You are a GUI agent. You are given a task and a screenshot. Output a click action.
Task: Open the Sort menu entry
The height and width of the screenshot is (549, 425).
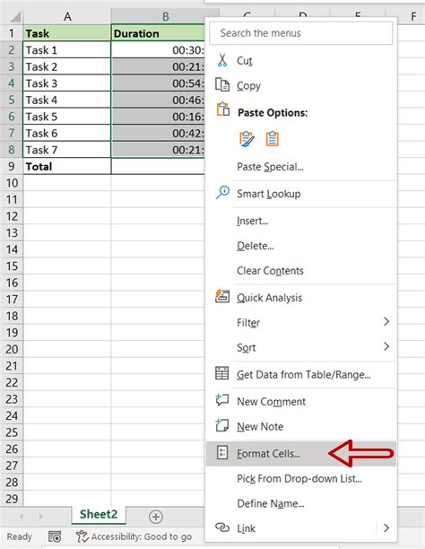click(x=301, y=347)
